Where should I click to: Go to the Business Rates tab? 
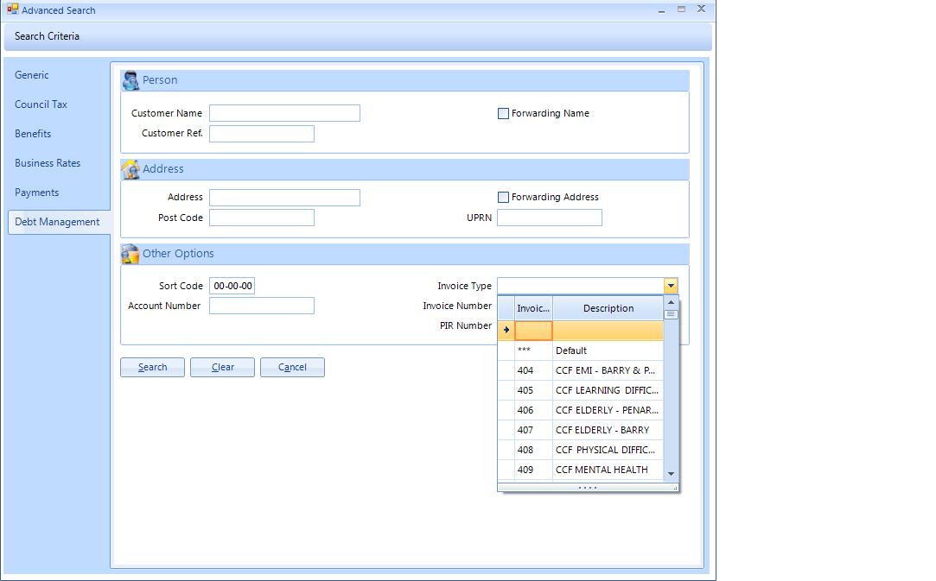coord(48,163)
